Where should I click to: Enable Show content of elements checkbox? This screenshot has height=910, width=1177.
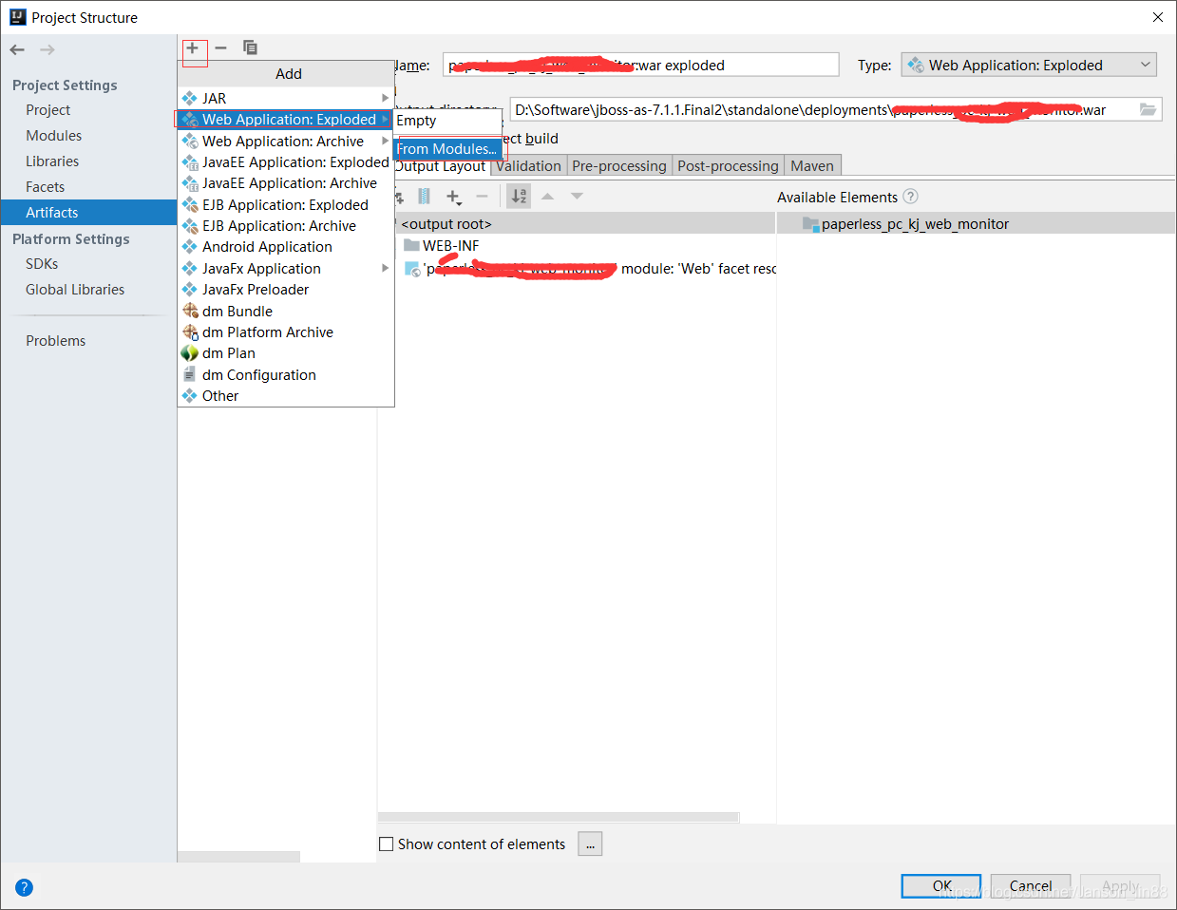point(387,844)
